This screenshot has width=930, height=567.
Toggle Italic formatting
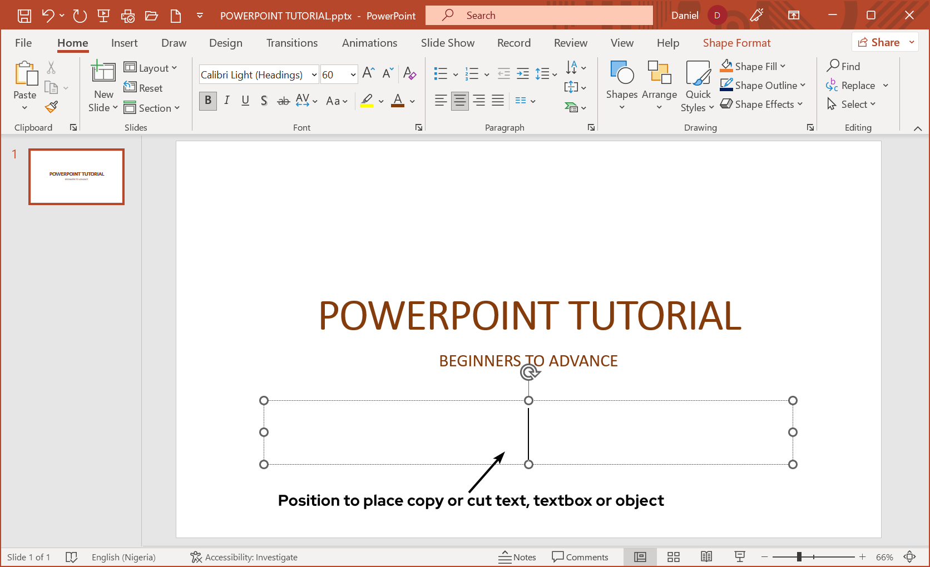pos(227,101)
